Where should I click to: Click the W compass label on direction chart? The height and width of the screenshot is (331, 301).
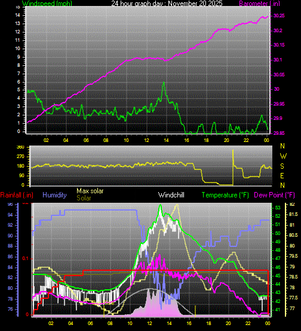(283, 156)
